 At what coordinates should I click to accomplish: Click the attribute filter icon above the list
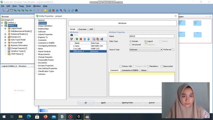pos(72,39)
